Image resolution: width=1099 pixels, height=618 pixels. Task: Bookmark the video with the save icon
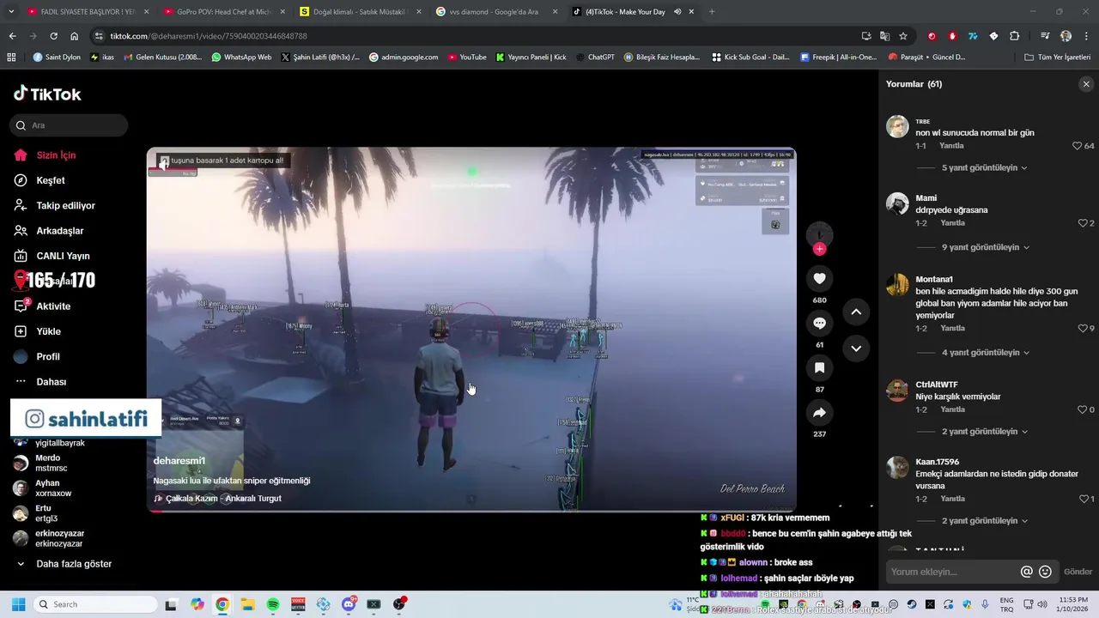point(819,368)
